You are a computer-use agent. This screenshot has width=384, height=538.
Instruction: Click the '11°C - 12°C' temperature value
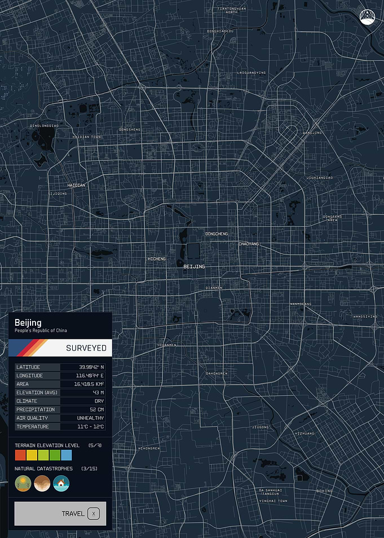point(91,426)
